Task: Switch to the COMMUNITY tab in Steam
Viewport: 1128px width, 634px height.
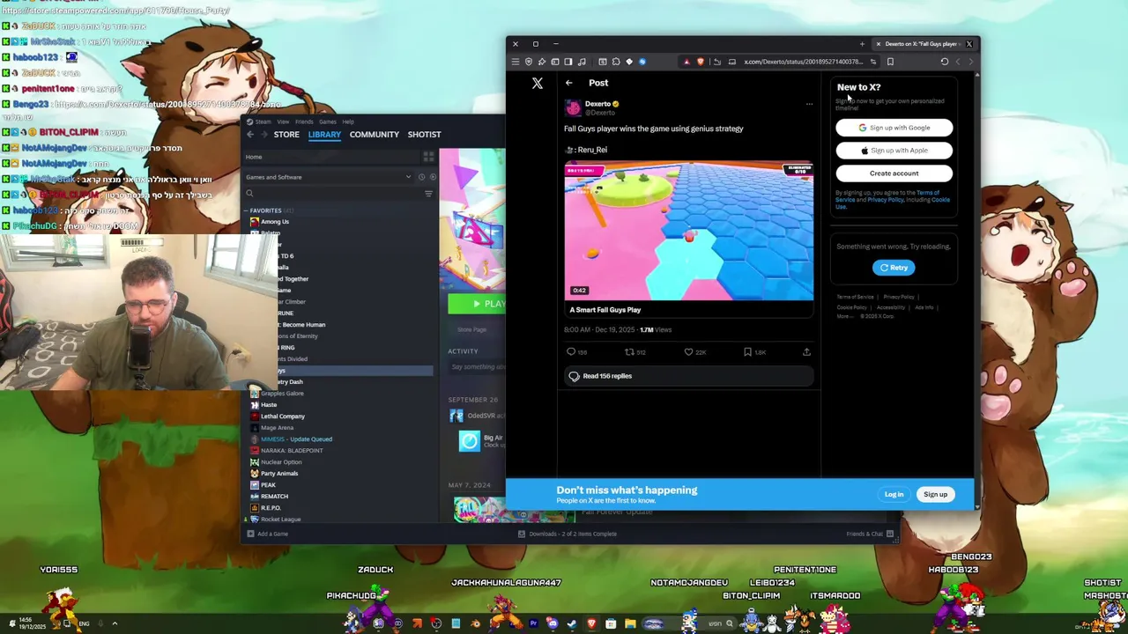Action: pos(375,135)
